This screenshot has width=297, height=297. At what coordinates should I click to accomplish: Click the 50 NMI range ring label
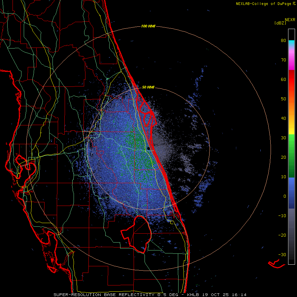coord(148,87)
